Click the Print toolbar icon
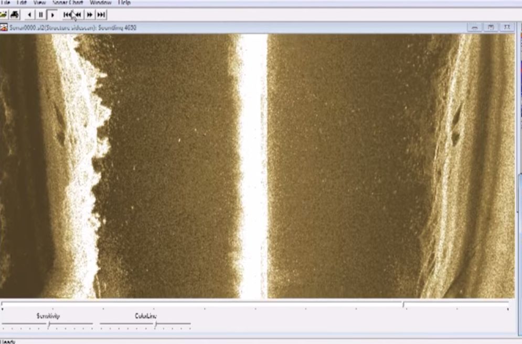Image resolution: width=522 pixels, height=344 pixels. pos(15,15)
